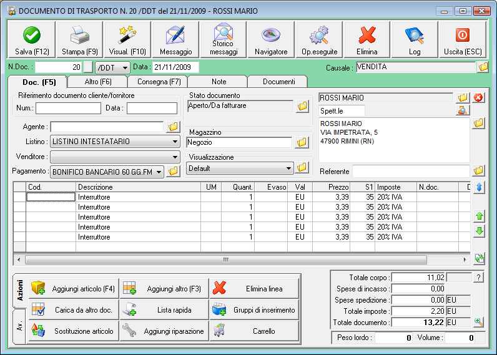This screenshot has height=355, width=497.
Task: Click the Agente input field
Action: click(107, 127)
